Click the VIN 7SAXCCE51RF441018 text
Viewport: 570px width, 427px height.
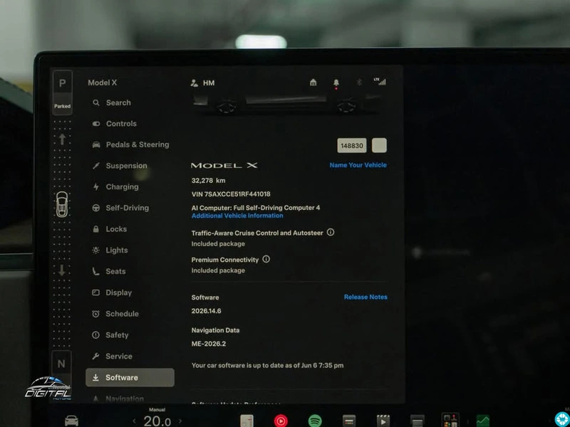pos(231,194)
